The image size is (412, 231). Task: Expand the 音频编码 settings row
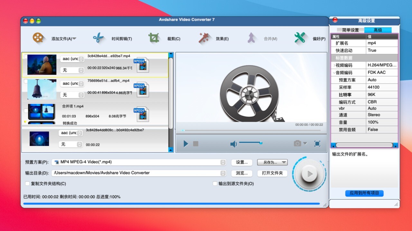click(x=334, y=73)
